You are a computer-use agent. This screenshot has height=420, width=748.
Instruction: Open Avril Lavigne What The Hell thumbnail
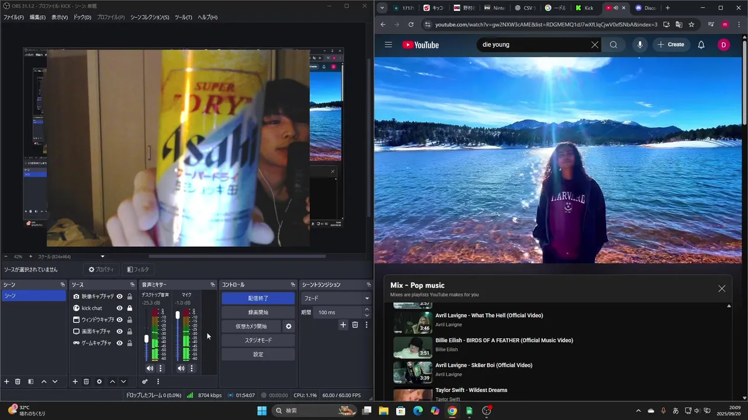413,322
